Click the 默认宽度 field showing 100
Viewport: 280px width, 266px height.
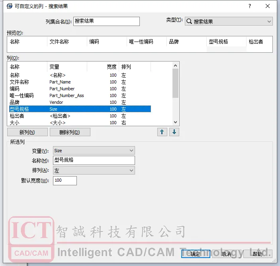coord(65,181)
